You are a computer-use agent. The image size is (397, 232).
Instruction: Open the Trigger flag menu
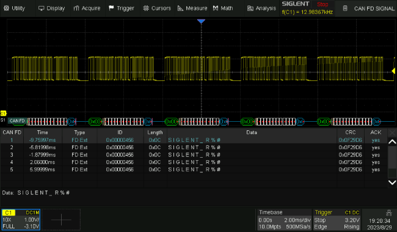point(122,9)
